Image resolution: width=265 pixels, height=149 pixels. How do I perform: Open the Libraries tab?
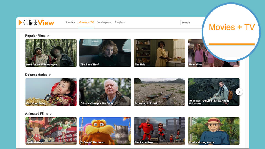70,22
